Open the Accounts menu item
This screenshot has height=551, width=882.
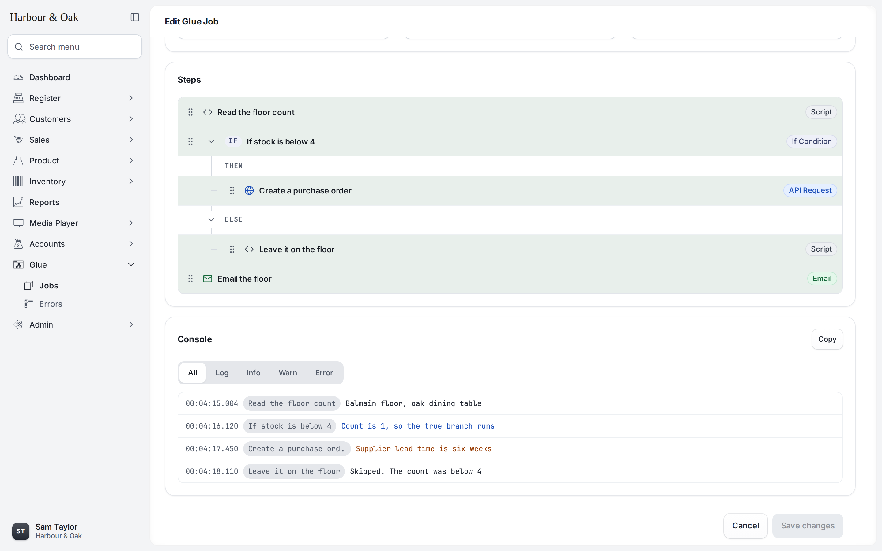(74, 244)
